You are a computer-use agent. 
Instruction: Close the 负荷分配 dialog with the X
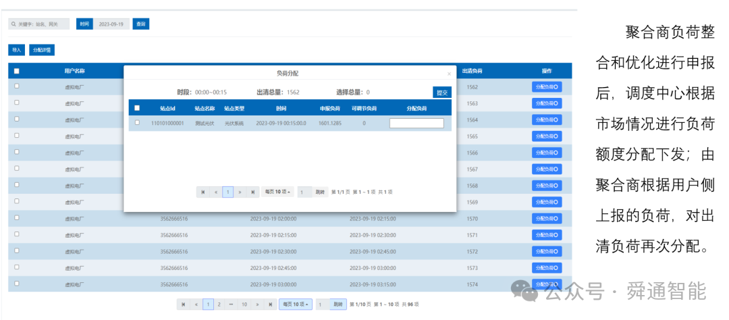(x=449, y=74)
